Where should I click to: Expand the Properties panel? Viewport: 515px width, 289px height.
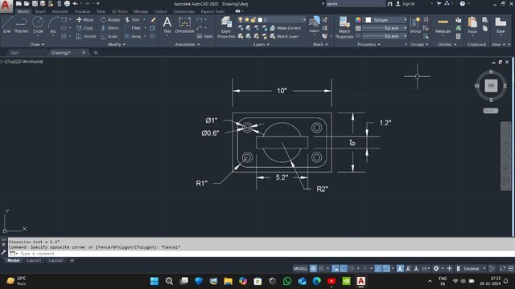point(369,44)
